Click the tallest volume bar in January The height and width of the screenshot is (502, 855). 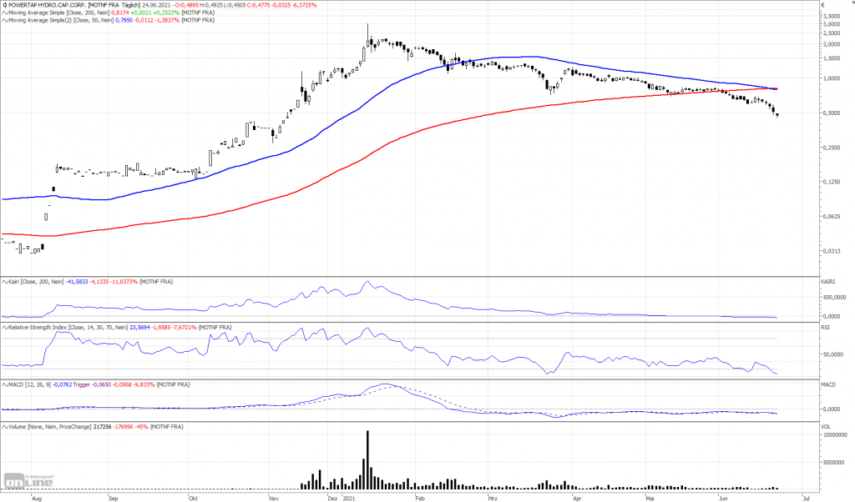point(367,460)
